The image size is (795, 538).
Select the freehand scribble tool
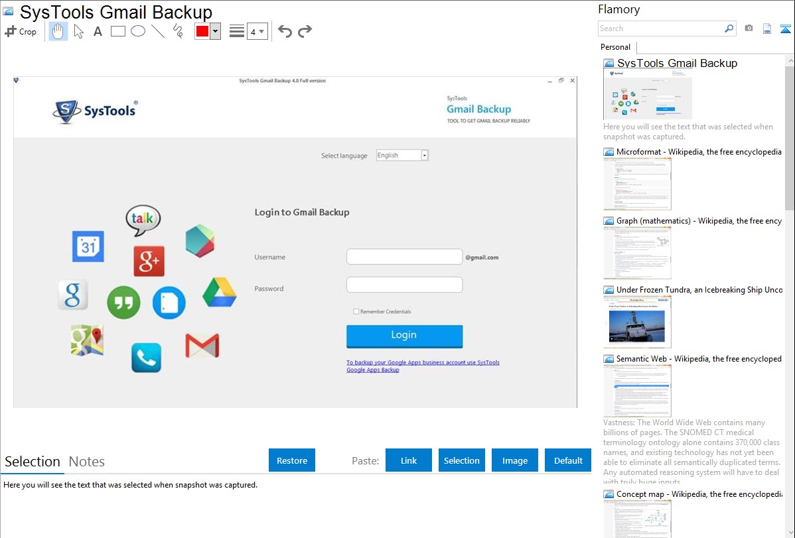(178, 31)
